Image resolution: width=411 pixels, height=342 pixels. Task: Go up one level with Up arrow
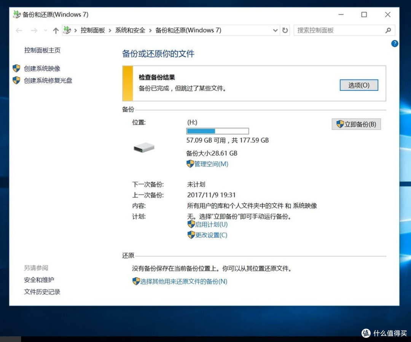pyautogui.click(x=56, y=31)
